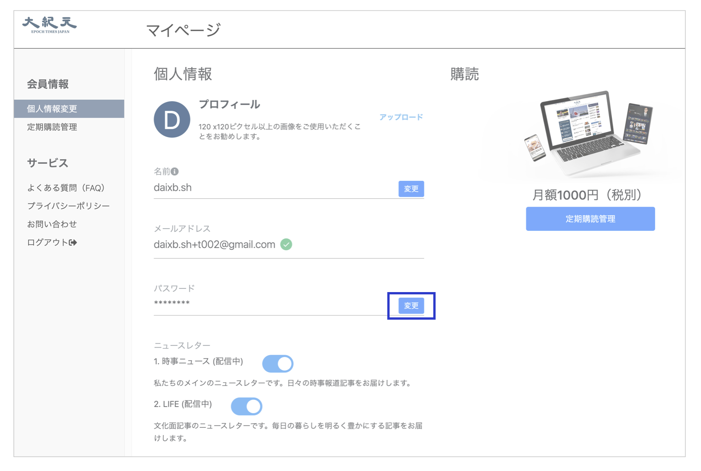Image resolution: width=701 pixels, height=471 pixels.
Task: Click the ニュースレター label
Action: (182, 345)
